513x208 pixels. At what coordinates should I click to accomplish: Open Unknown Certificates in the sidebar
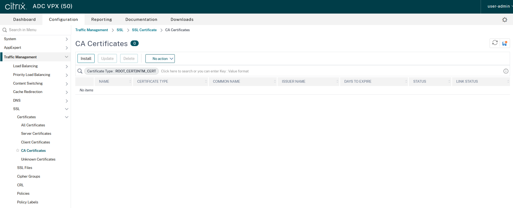tap(38, 159)
